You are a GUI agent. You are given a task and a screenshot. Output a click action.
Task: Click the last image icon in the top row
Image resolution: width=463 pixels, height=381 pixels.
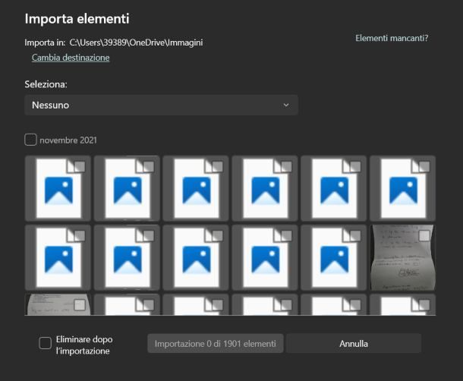402,189
